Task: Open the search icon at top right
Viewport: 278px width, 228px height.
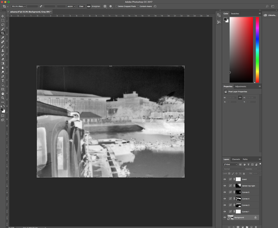Action: [x=267, y=7]
